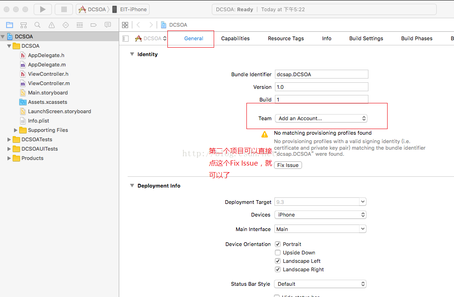Uncheck the Portrait orientation checkbox
The image size is (454, 297).
(278, 244)
